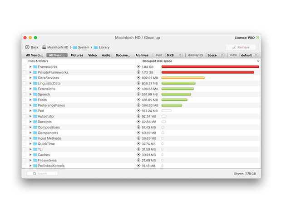Expand the PreferencePanes folder triangle

click(x=30, y=105)
